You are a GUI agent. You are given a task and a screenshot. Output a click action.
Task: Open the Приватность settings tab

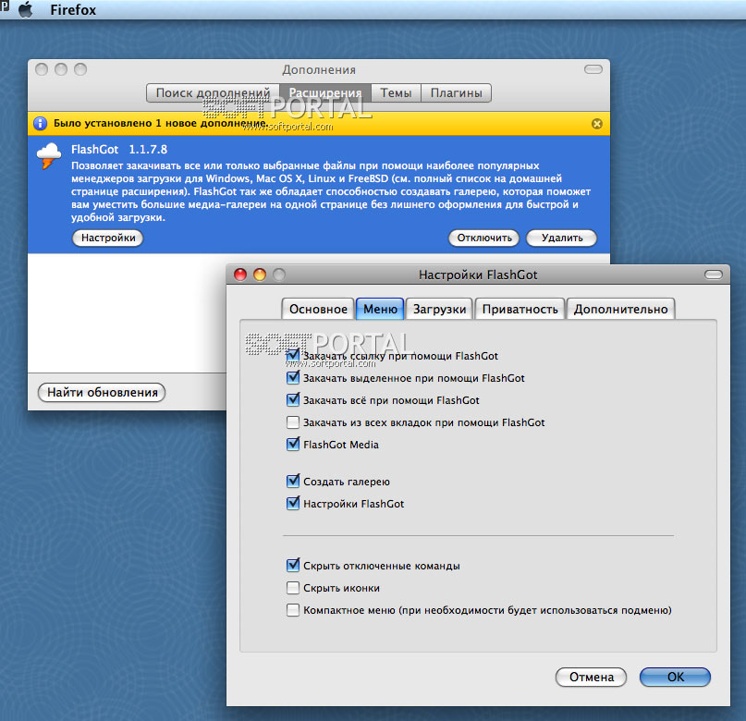[520, 309]
